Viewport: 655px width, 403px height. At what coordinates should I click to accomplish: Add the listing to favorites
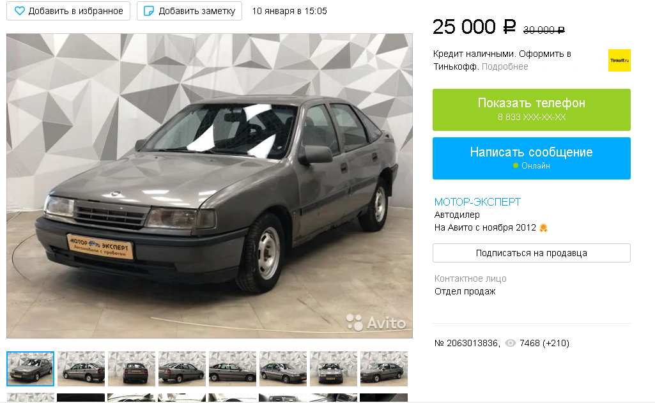tap(68, 11)
